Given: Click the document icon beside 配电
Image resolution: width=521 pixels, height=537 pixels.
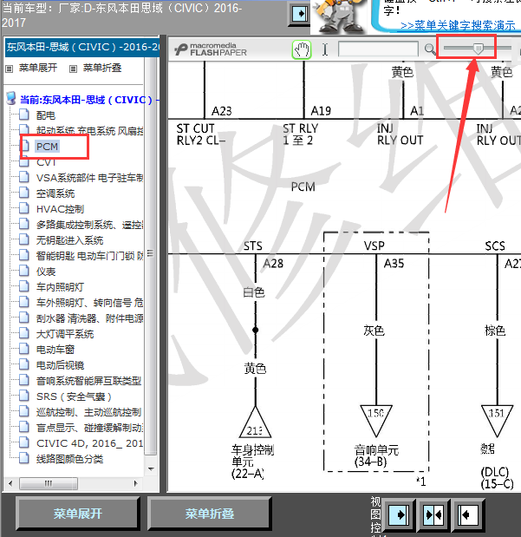Looking at the screenshot, I should pos(24,115).
